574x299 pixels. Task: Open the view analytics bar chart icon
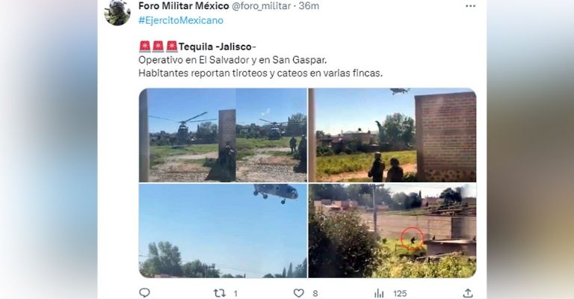379,293
